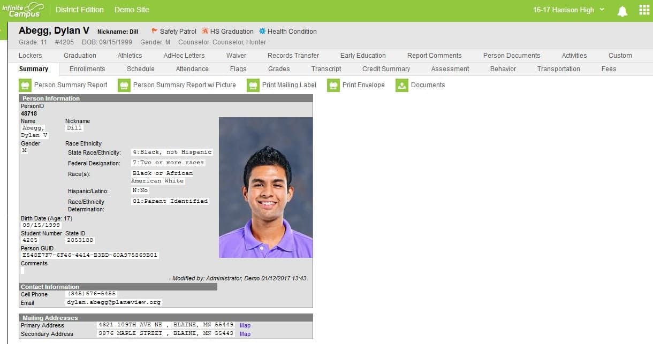This screenshot has height=344, width=653.
Task: Click the Documents upload icon
Action: pyautogui.click(x=402, y=85)
